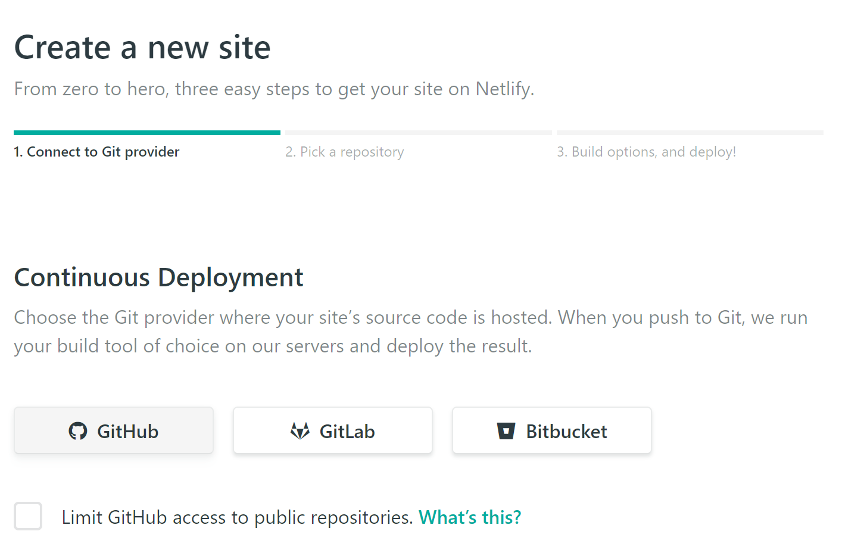Click the GitLab fox logo icon
This screenshot has height=553, width=842.
(x=300, y=431)
